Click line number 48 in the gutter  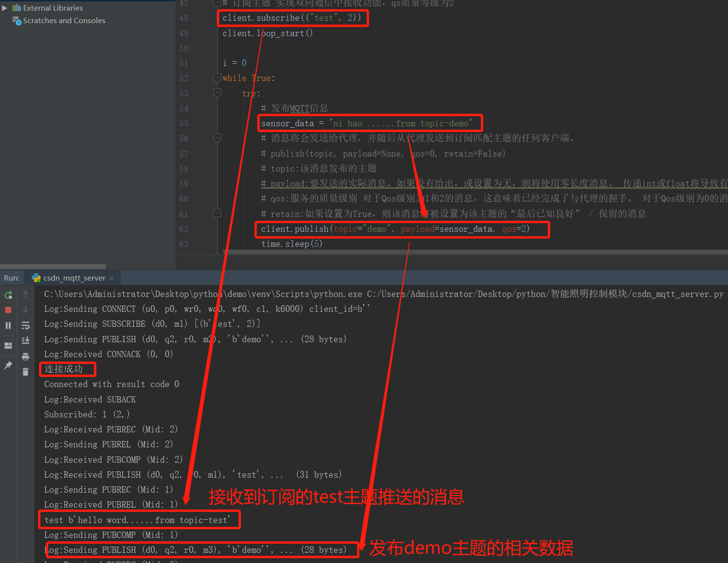pos(184,18)
